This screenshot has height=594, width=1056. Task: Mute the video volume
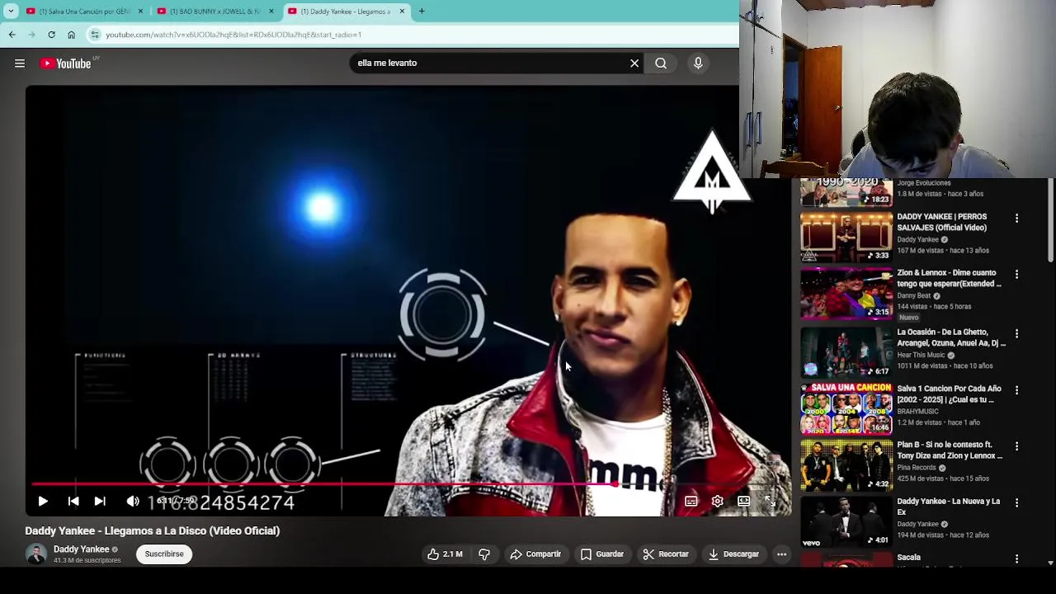tap(133, 501)
